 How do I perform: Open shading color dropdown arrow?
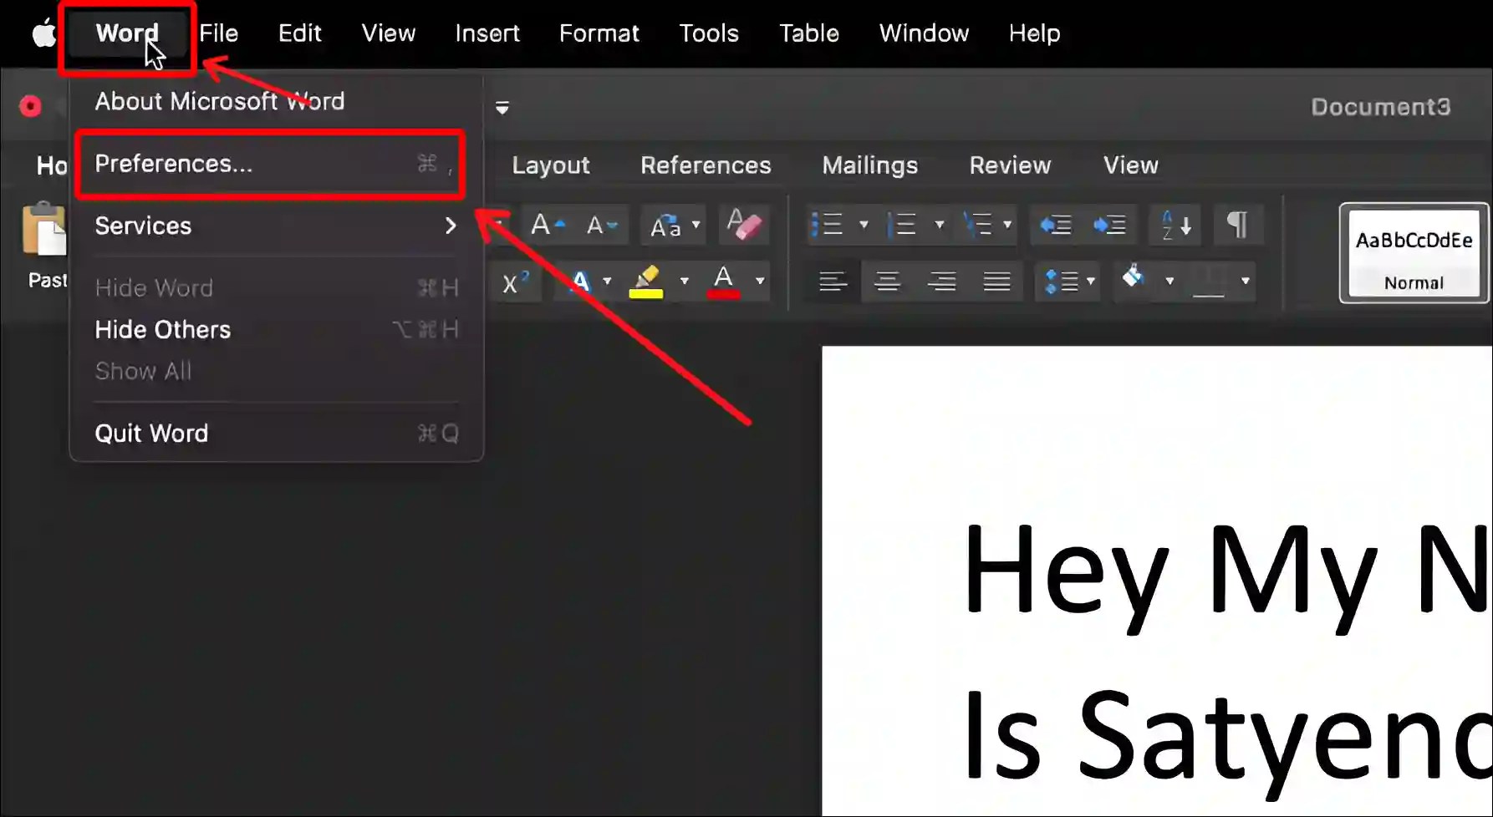point(1169,282)
